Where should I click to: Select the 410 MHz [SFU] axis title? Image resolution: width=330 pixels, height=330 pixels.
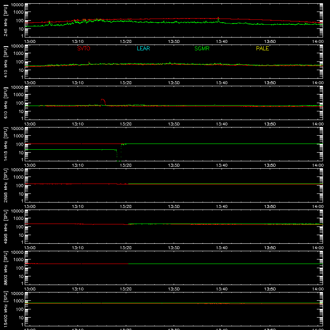coord(6,61)
